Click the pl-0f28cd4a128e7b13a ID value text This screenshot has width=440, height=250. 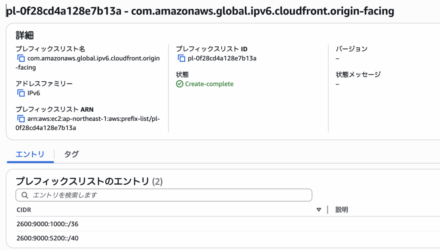pyautogui.click(x=222, y=58)
